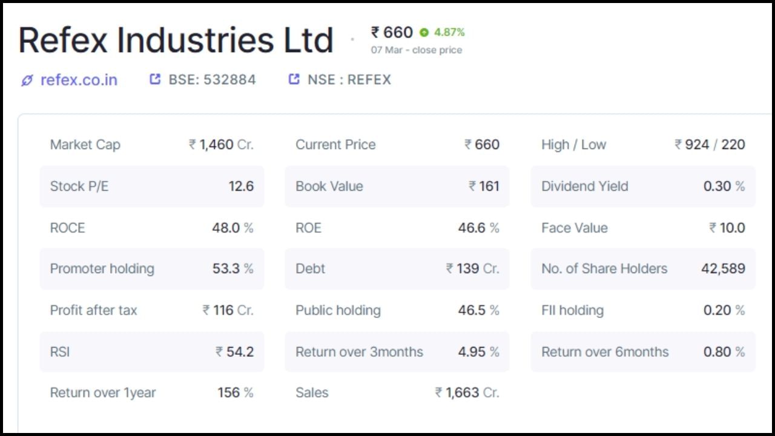Select the Debt ₹ 139 Cr. row
Viewport: 775px width, 436px height.
[397, 269]
